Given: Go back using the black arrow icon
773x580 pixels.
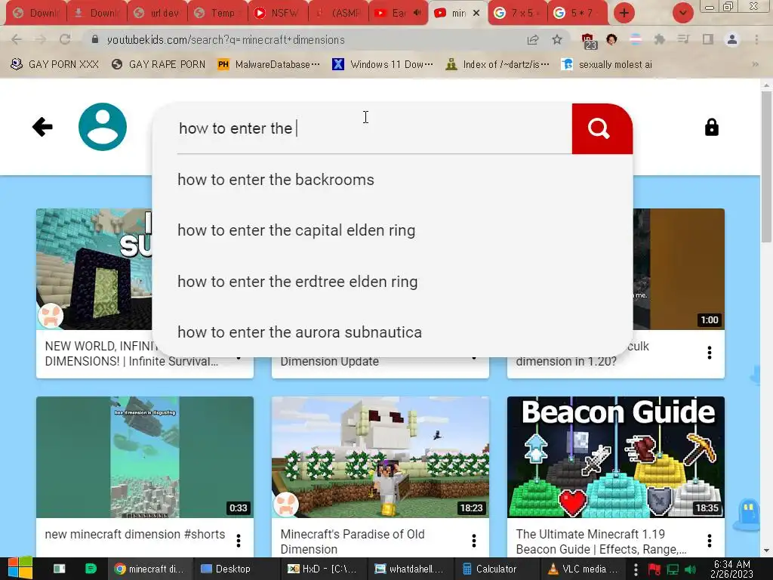Looking at the screenshot, I should click(42, 127).
